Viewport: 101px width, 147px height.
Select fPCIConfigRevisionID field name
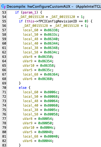tap(58, 21)
